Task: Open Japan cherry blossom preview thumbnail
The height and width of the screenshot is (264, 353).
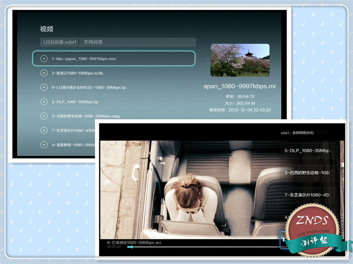Action: click(240, 60)
